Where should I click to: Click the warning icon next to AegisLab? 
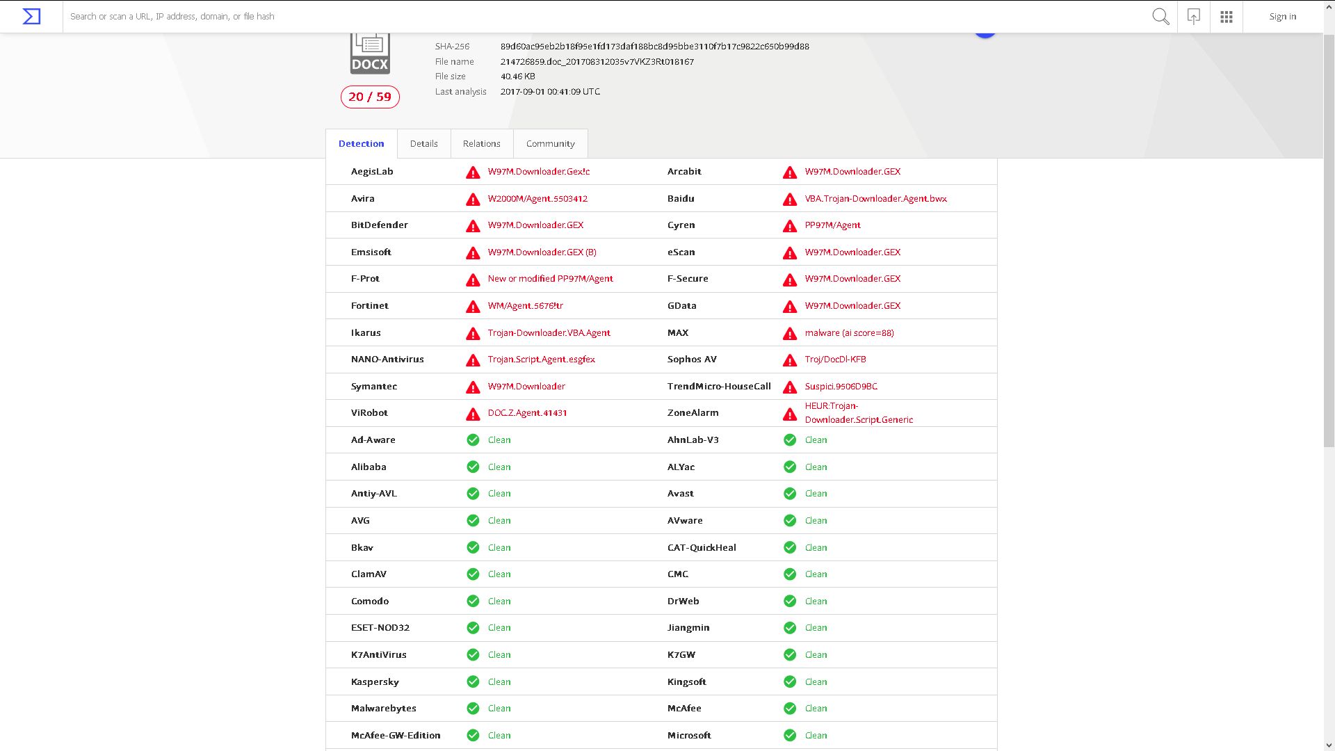473,172
